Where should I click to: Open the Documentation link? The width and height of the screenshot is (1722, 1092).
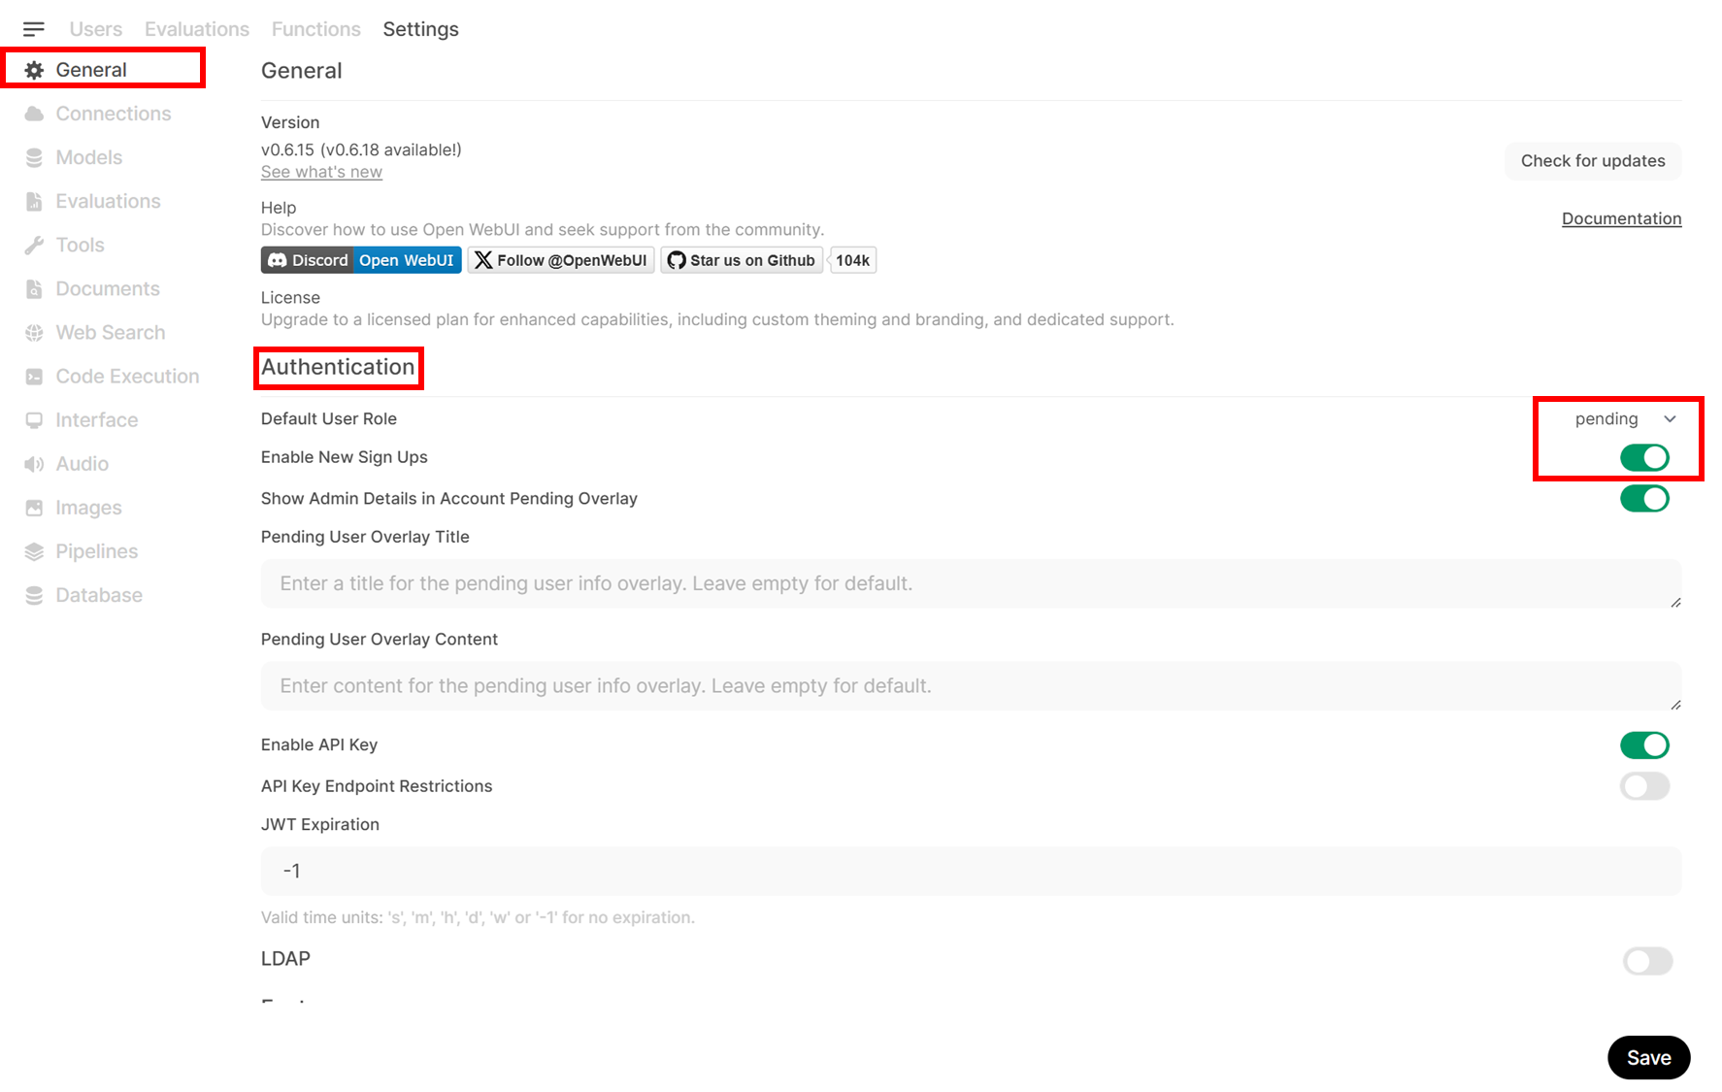1621,218
